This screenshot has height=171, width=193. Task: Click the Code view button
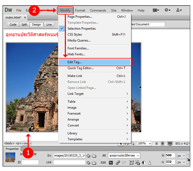[13, 25]
